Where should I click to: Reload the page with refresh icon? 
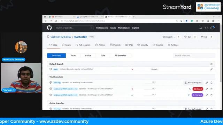pyautogui.click(x=56, y=21)
